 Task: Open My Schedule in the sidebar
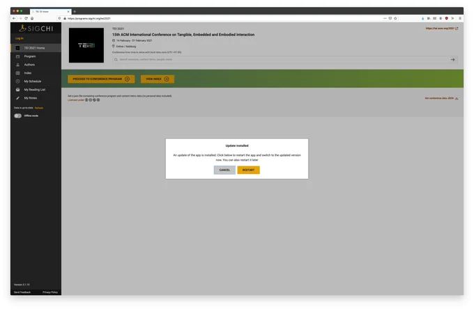click(36, 81)
